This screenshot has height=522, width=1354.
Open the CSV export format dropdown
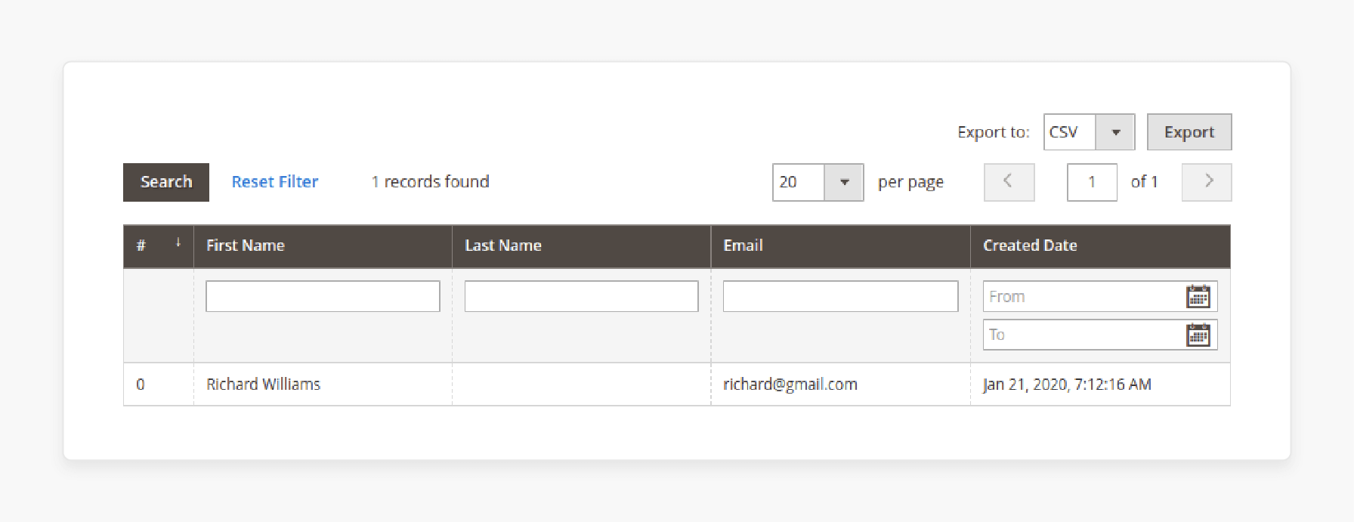point(1089,132)
